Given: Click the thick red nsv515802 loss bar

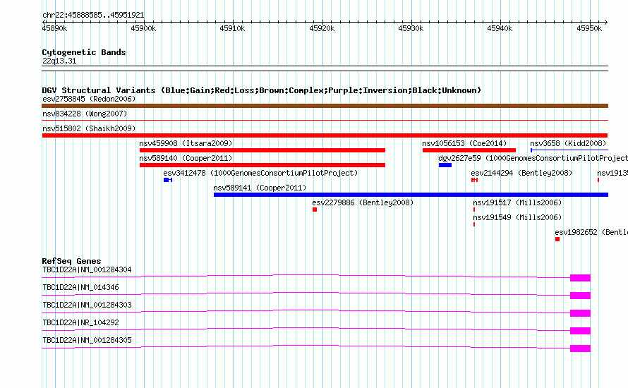Looking at the screenshot, I should 325,135.
